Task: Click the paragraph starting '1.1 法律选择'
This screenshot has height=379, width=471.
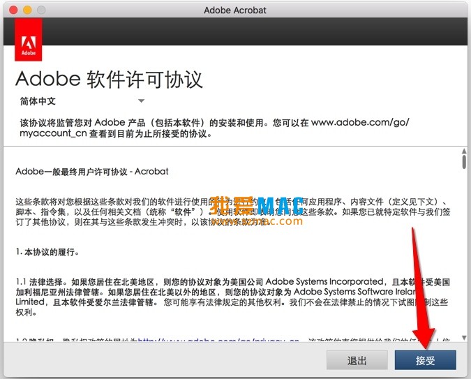Action: click(233, 297)
